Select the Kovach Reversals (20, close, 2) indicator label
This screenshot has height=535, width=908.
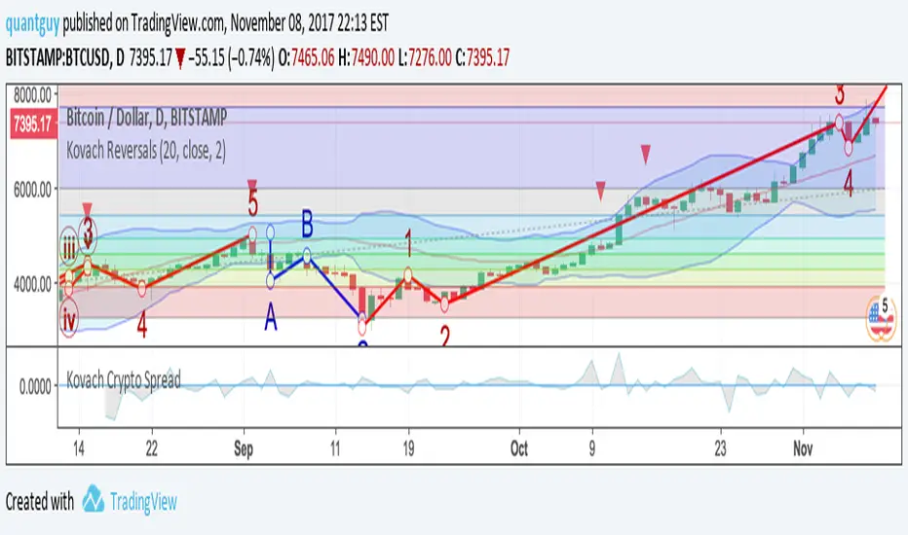tap(146, 151)
